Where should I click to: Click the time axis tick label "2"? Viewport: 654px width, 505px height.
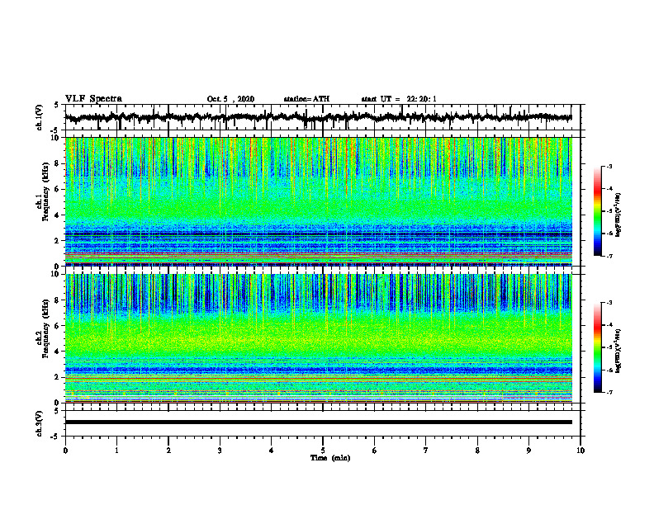coord(168,451)
